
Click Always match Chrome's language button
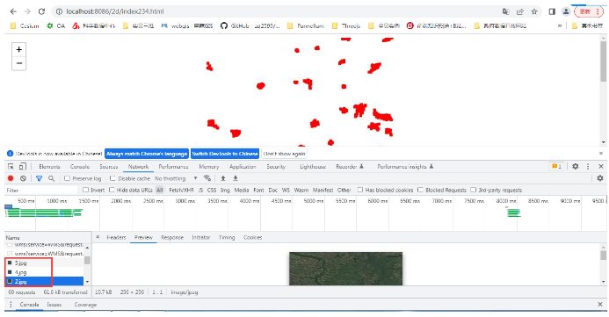pos(147,154)
